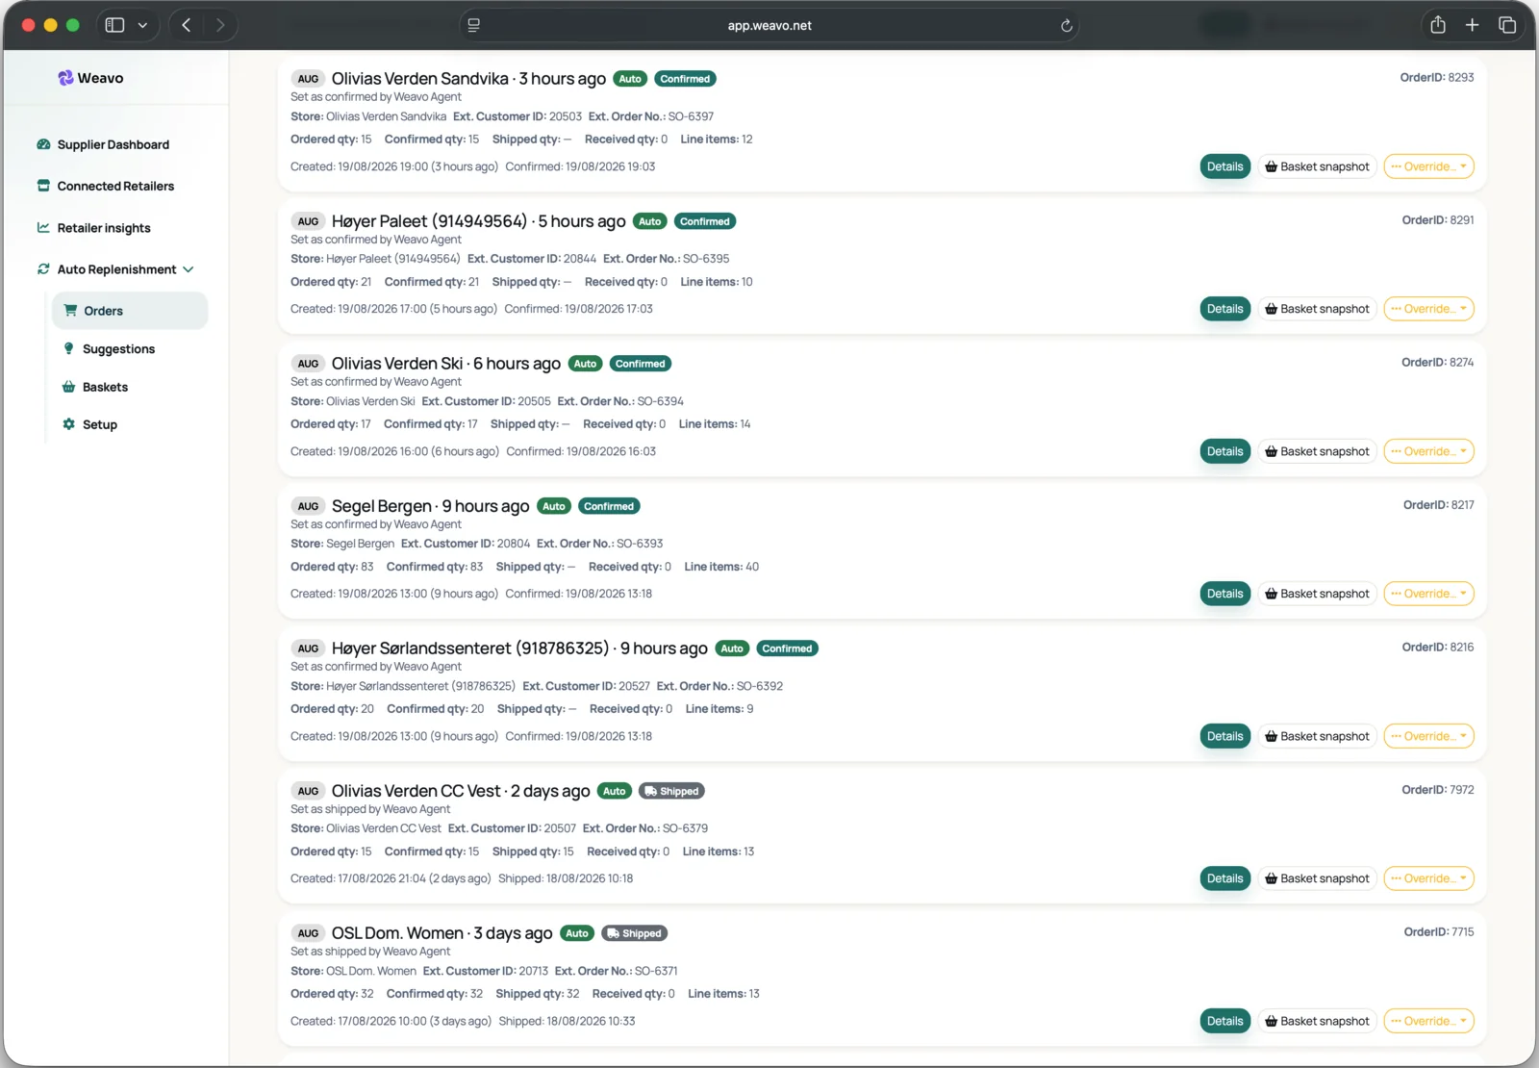View Basket snapshot for order 8293
The height and width of the screenshot is (1068, 1539).
click(1317, 166)
